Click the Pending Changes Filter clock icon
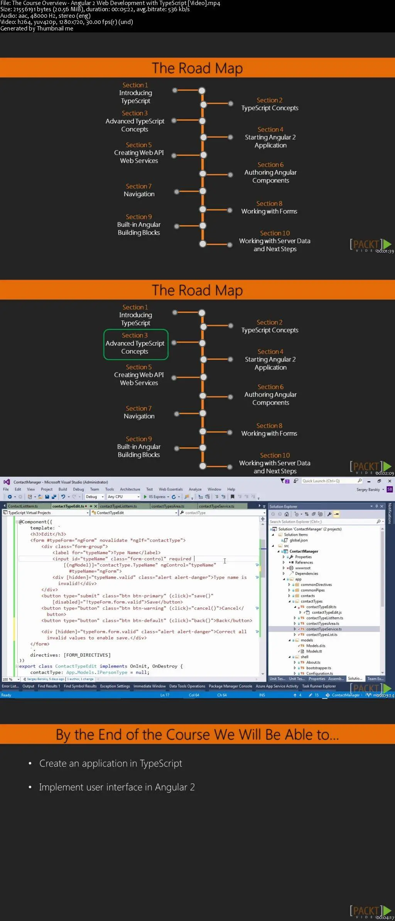The image size is (395, 921). [x=297, y=514]
